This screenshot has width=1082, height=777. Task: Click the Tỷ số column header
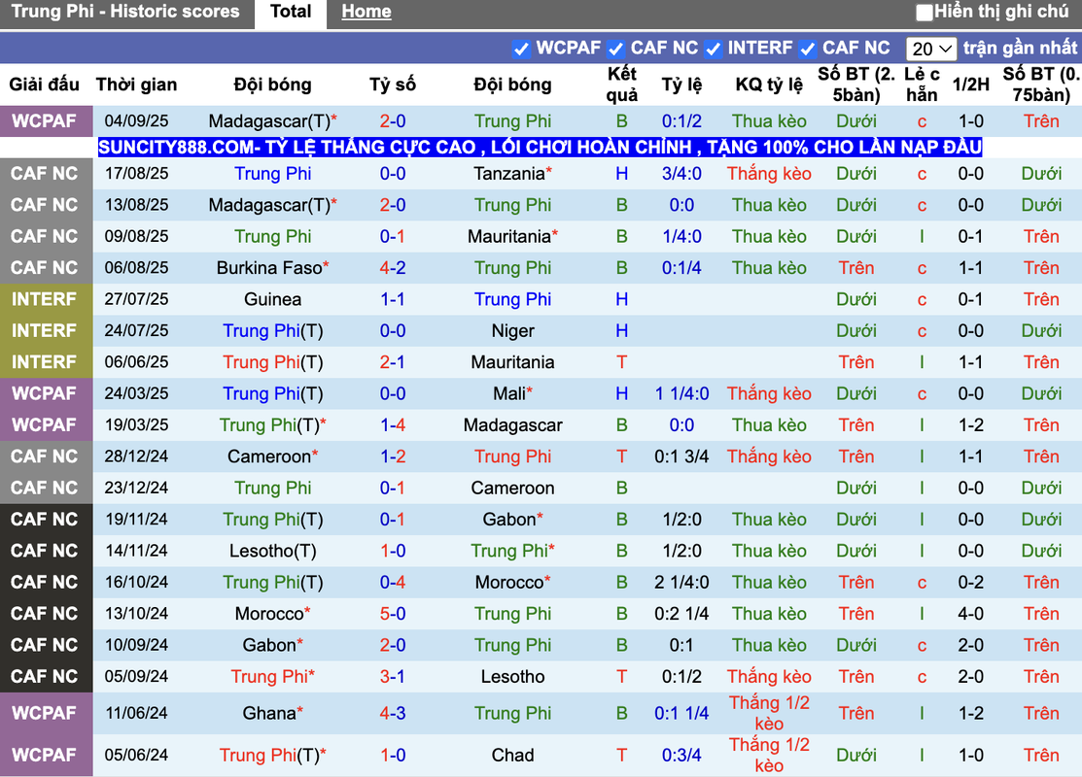coord(393,84)
